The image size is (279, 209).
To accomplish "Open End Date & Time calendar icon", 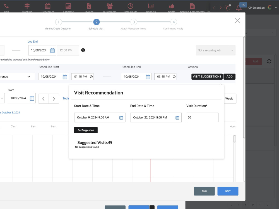I will (x=177, y=118).
